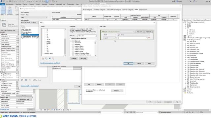Check the Air Terminals category checkbox
The height and width of the screenshot is (118, 211).
(x=73, y=43)
